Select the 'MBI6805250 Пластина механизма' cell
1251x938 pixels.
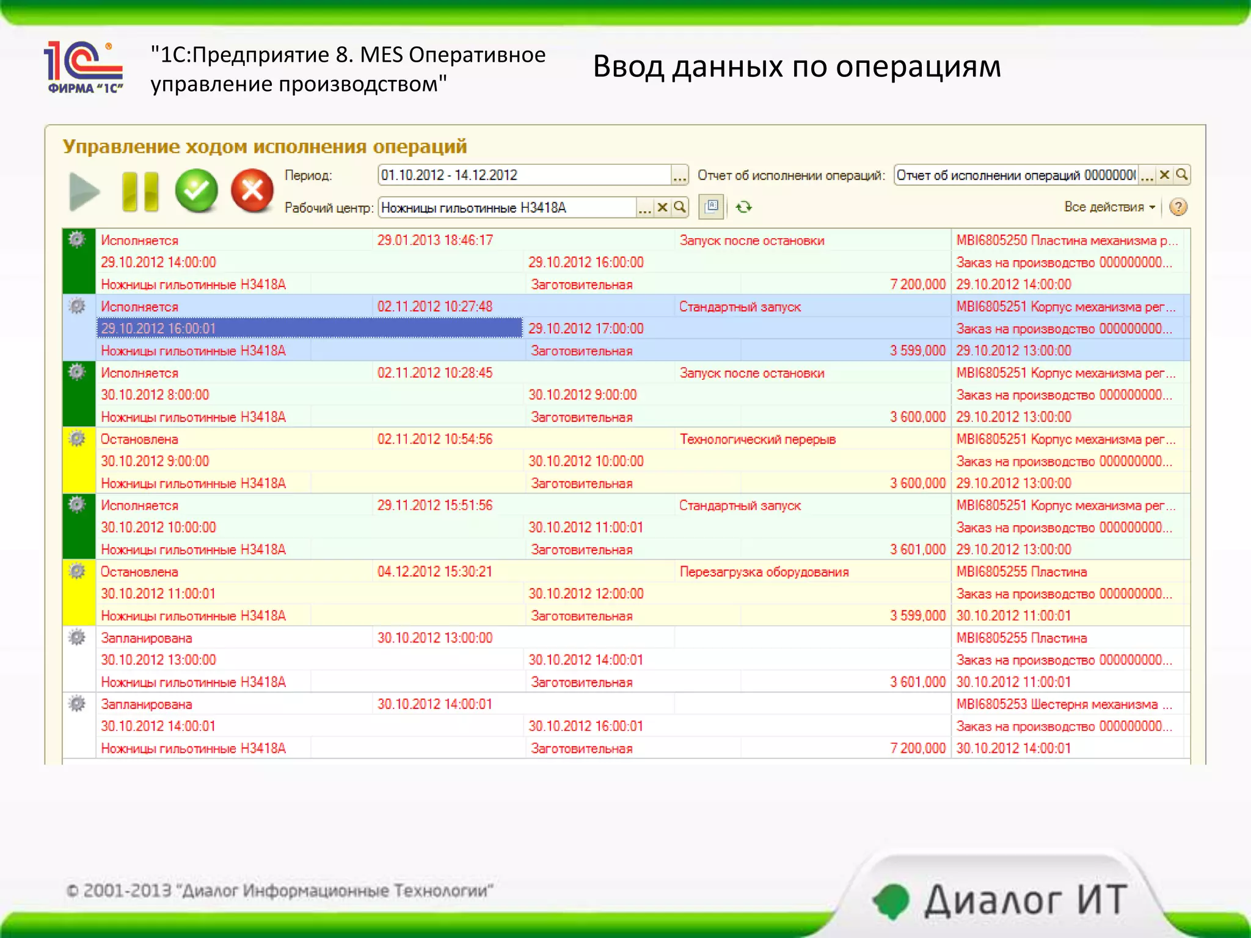click(x=1067, y=241)
